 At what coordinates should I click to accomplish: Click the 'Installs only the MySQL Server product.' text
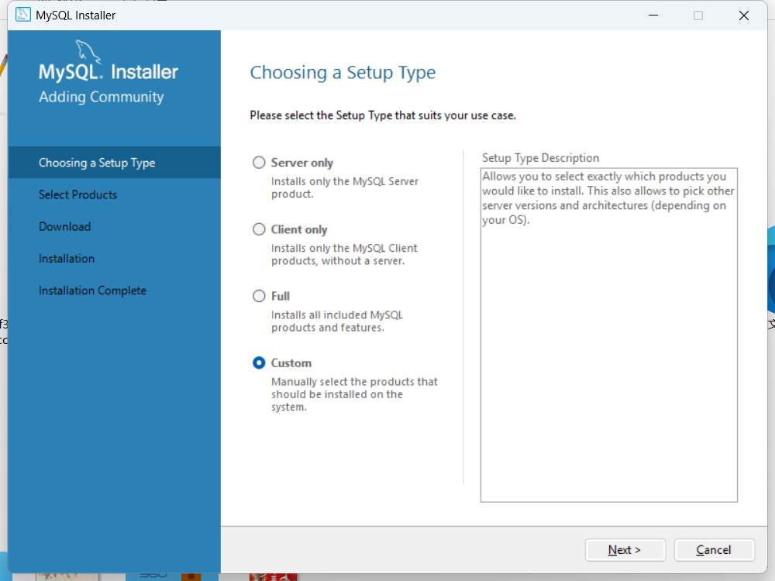pyautogui.click(x=345, y=187)
